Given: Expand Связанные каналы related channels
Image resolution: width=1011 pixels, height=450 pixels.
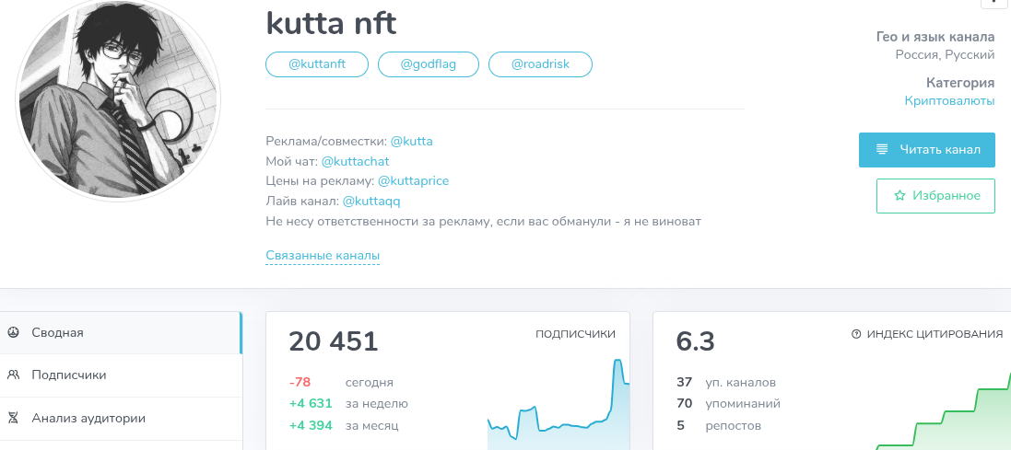Looking at the screenshot, I should pyautogui.click(x=323, y=256).
